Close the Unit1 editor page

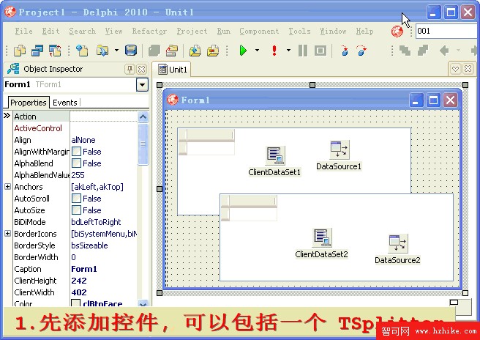[x=468, y=69]
